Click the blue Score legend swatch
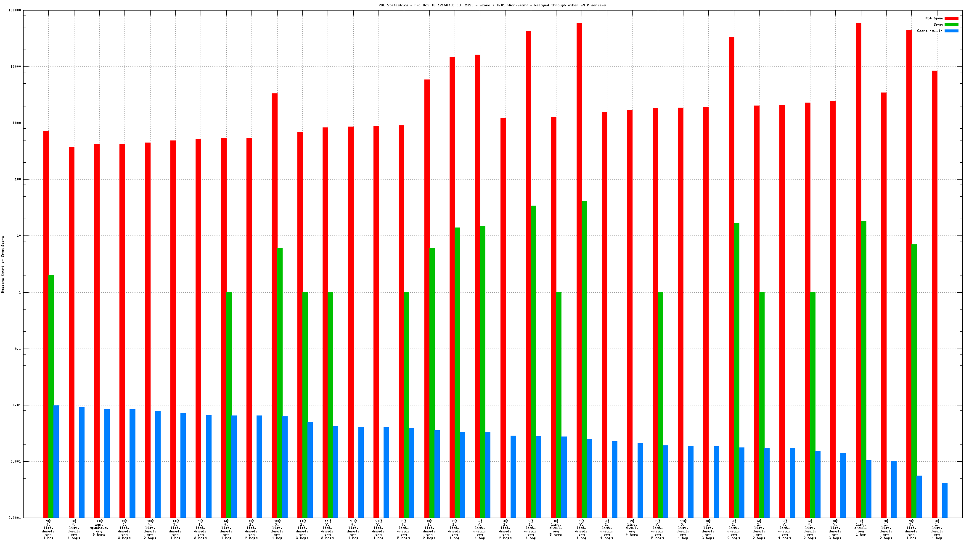Viewport: 969px width, 545px height. 951,31
